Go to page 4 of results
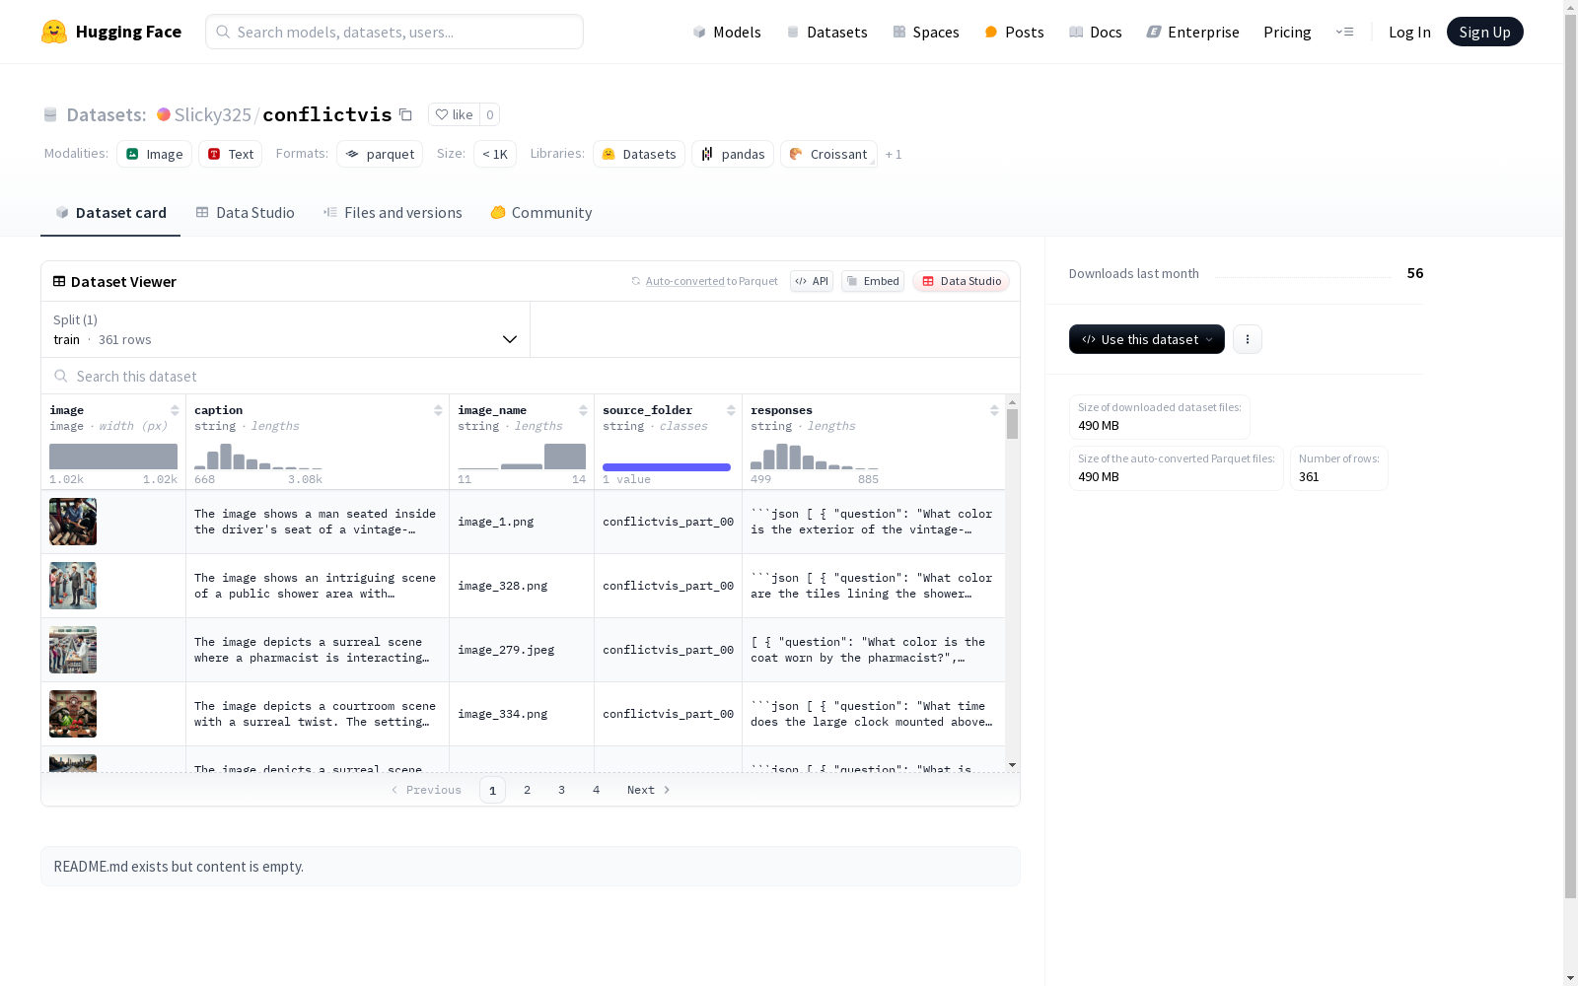1578x986 pixels. click(597, 790)
